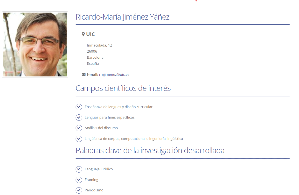This screenshot has width=299, height=195.
Task: Click the envelope icon beside E-mail
Action: pyautogui.click(x=84, y=75)
